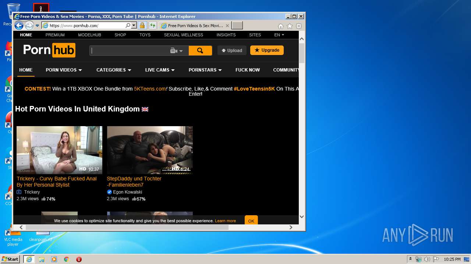This screenshot has width=471, height=264.
Task: Open the COMMUNITY navigation item
Action: (286, 70)
